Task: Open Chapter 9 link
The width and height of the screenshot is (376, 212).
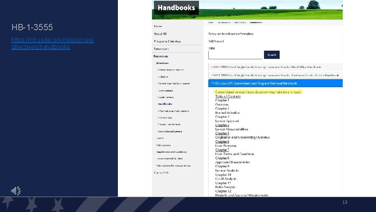Action: [x=222, y=166]
